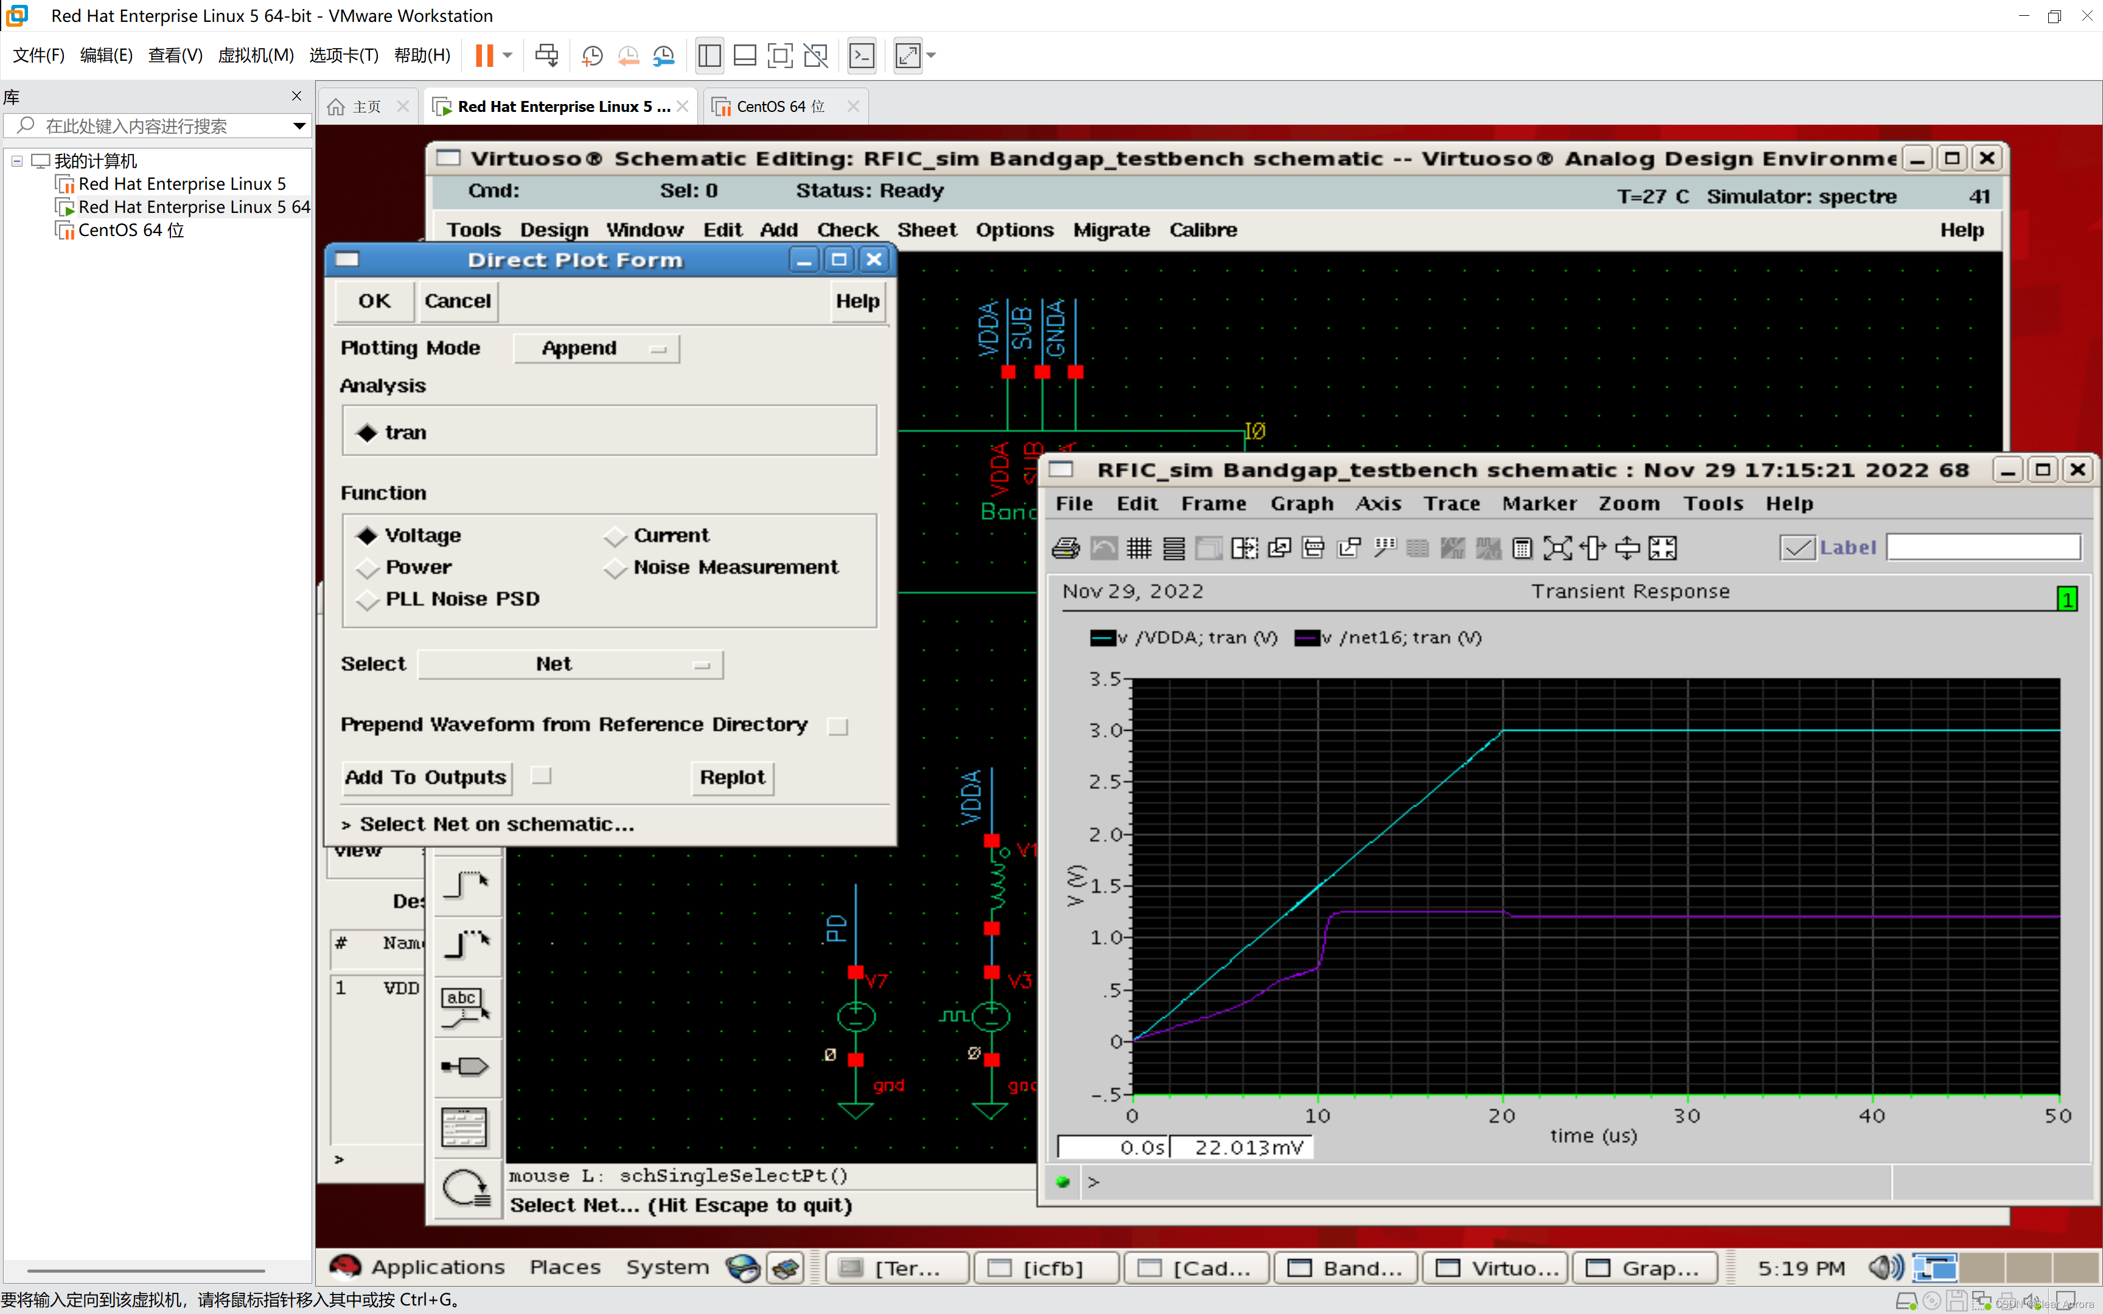Open the Plotting Mode Append dropdown
This screenshot has height=1314, width=2103.
pyautogui.click(x=596, y=349)
